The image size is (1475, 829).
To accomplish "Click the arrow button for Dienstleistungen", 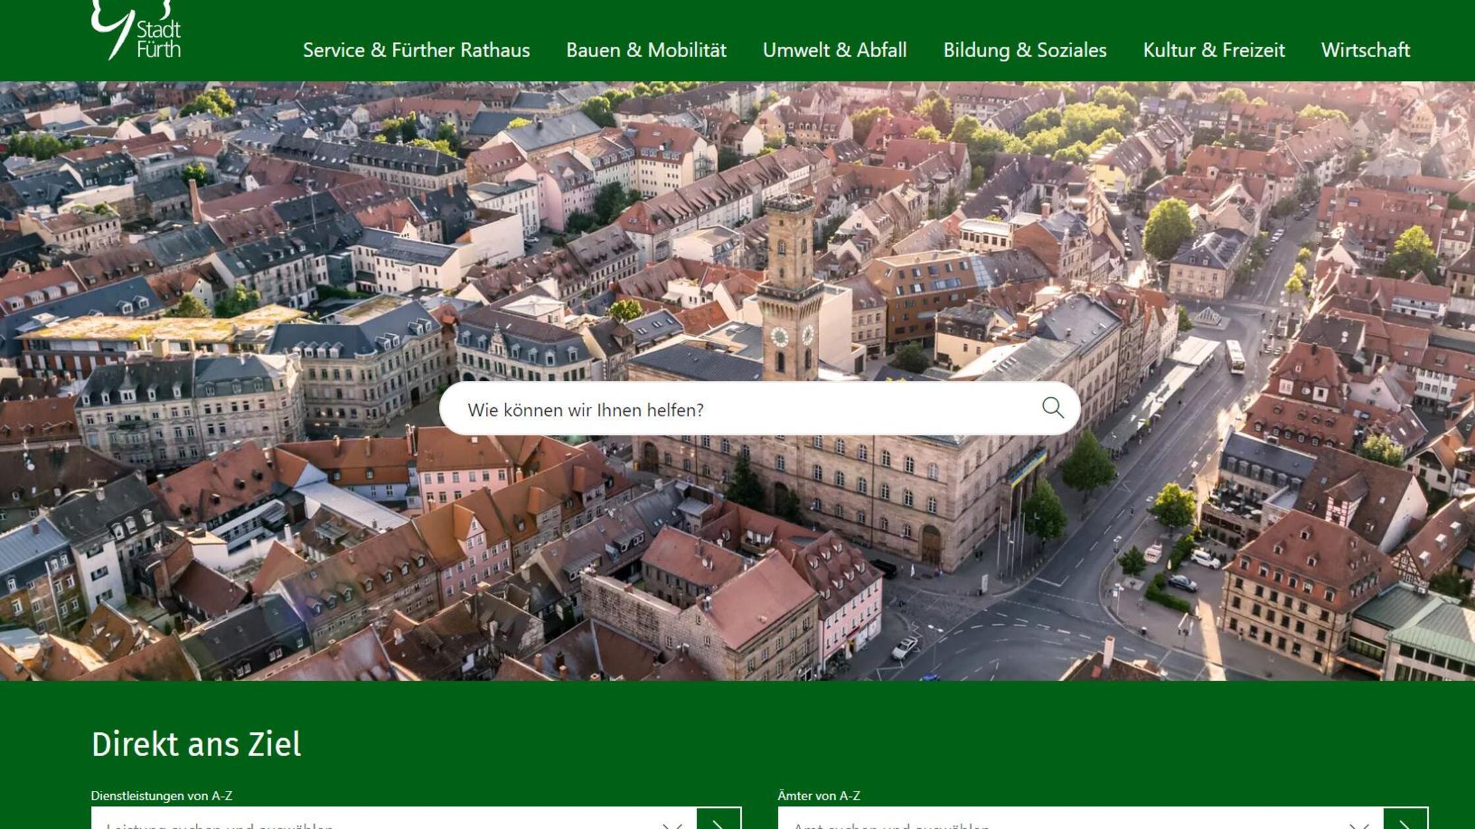I will pos(719,821).
